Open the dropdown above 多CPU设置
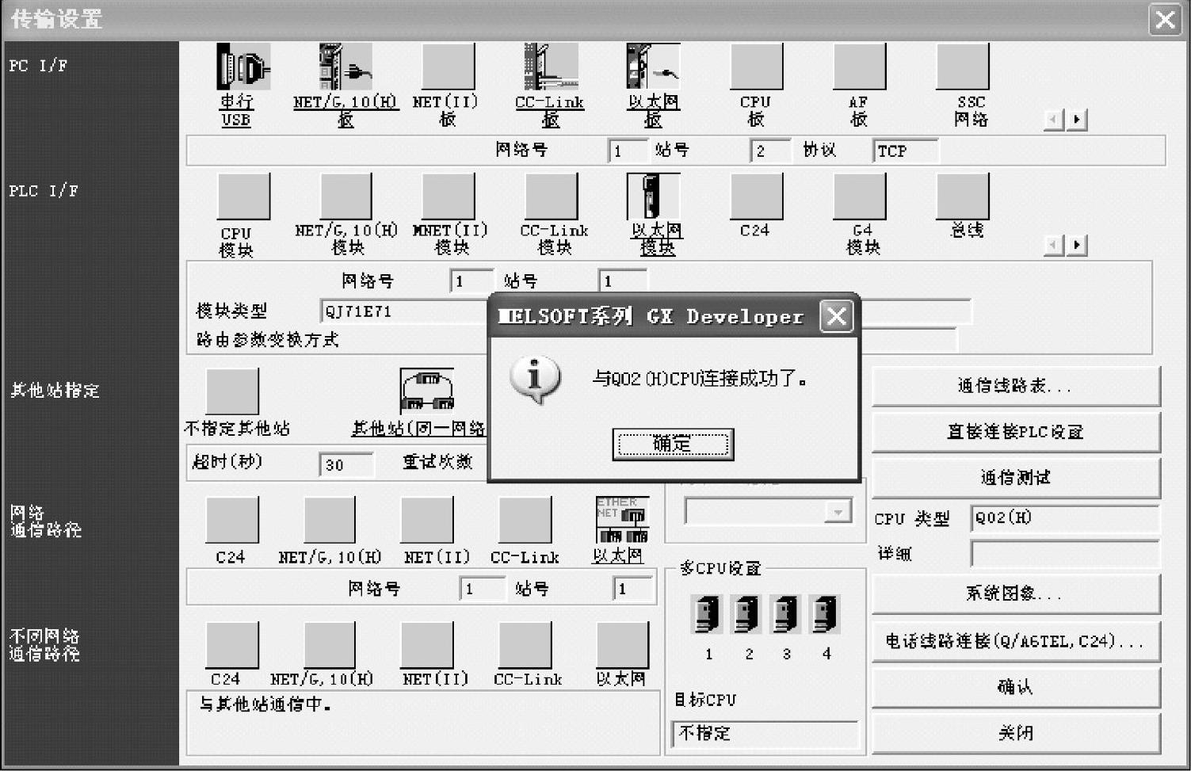The width and height of the screenshot is (1191, 771). tap(838, 512)
